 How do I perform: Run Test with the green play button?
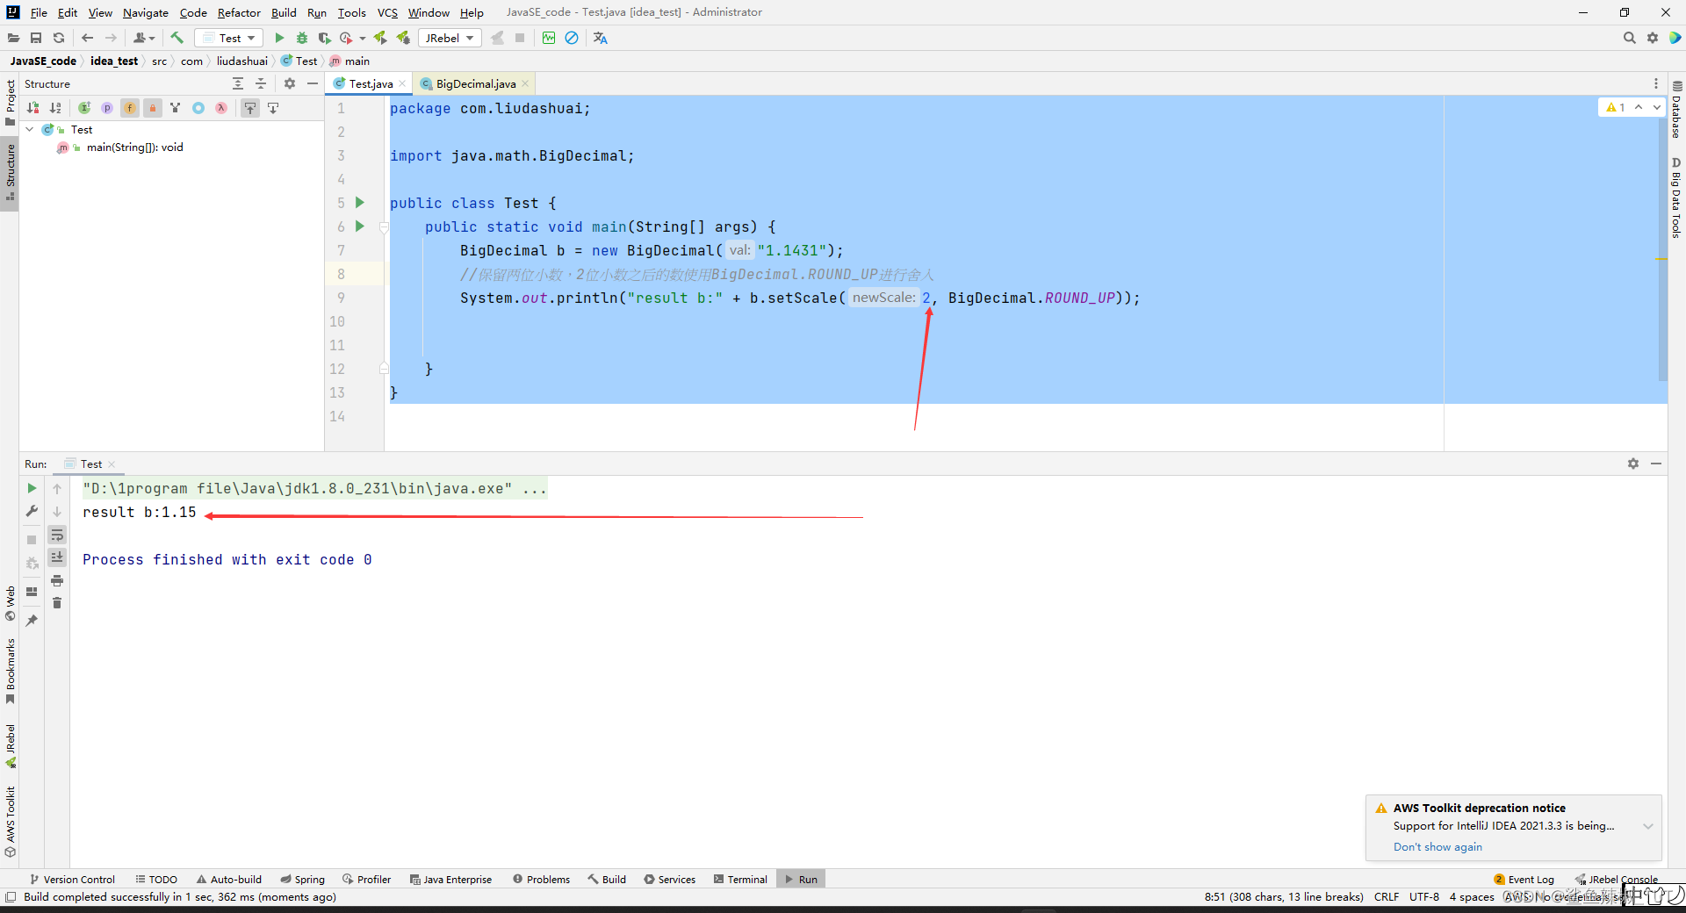[x=279, y=38]
